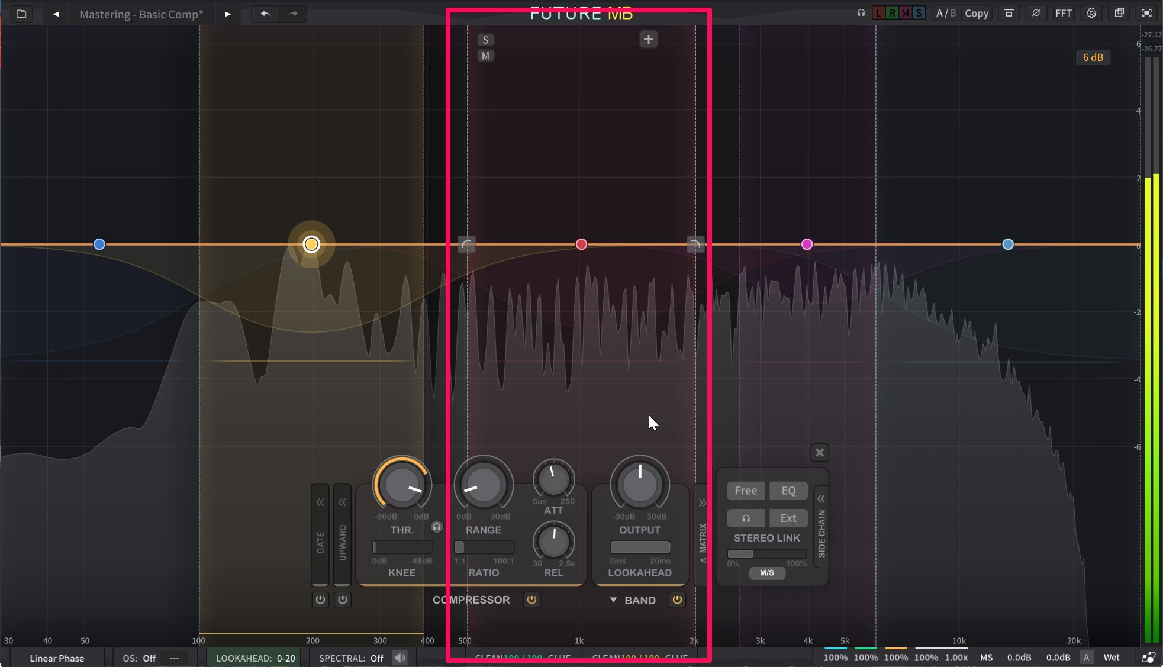Toggle the Band power button
The image size is (1163, 667).
tap(677, 600)
